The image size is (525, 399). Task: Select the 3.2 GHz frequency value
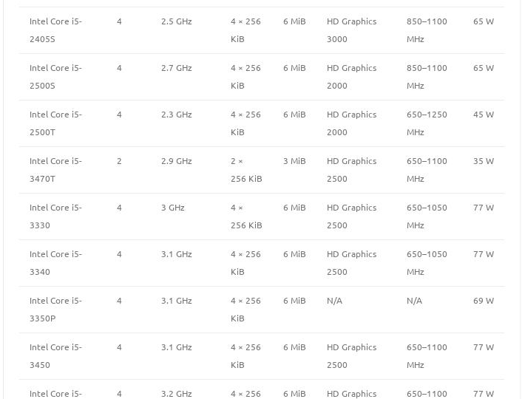[x=176, y=394]
